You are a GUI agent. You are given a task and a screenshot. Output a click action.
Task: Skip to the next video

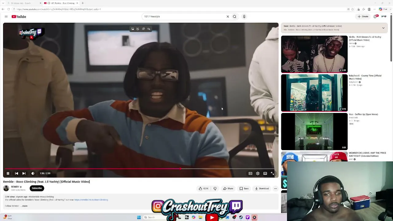[x=24, y=173]
